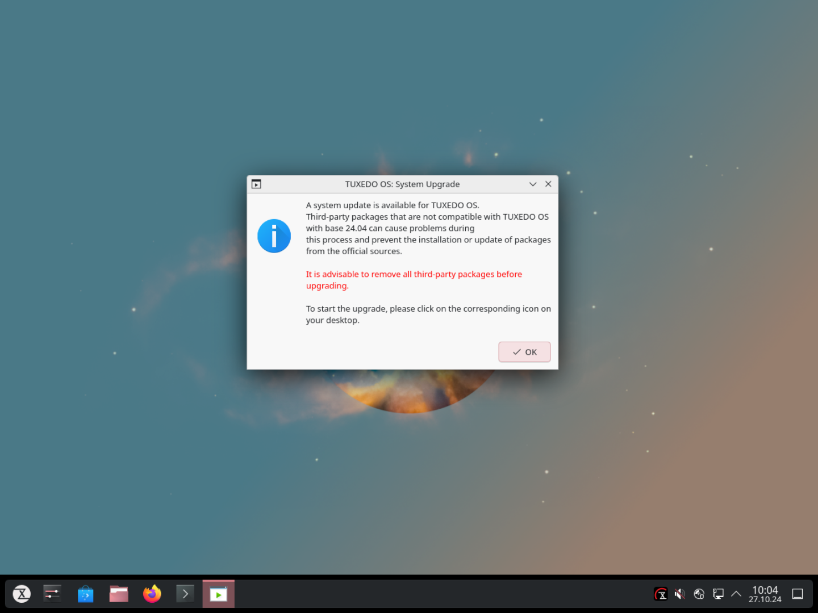Open the network connections tray icon

coord(718,594)
